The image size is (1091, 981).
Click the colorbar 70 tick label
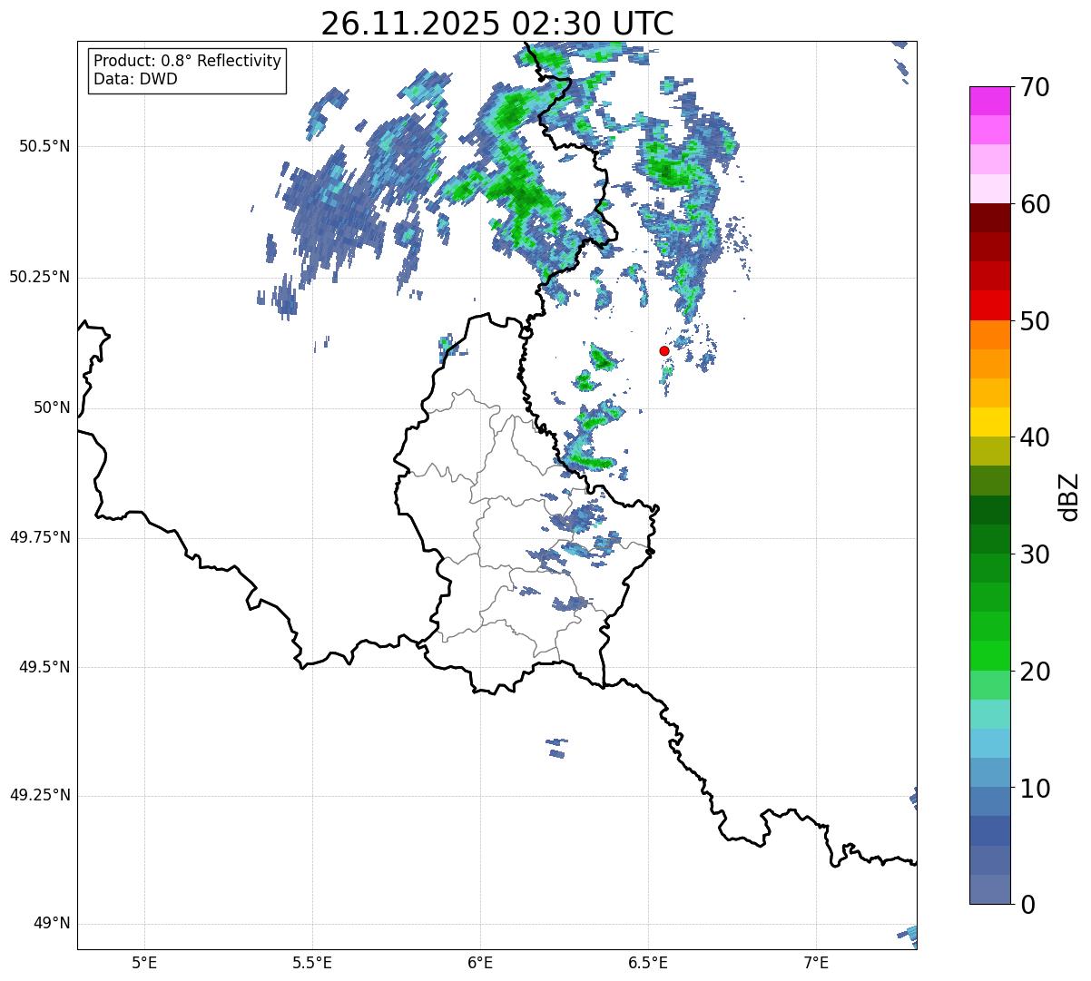(x=1034, y=87)
